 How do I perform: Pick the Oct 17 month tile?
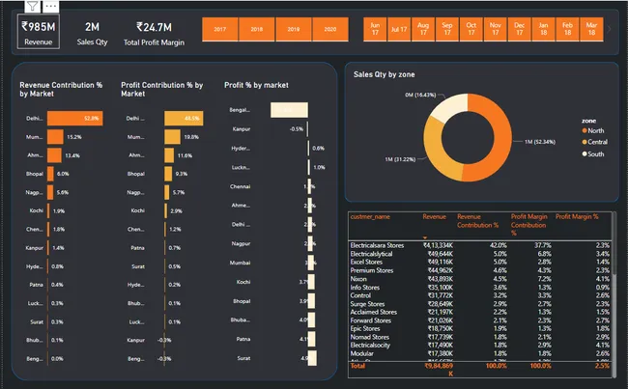point(471,29)
